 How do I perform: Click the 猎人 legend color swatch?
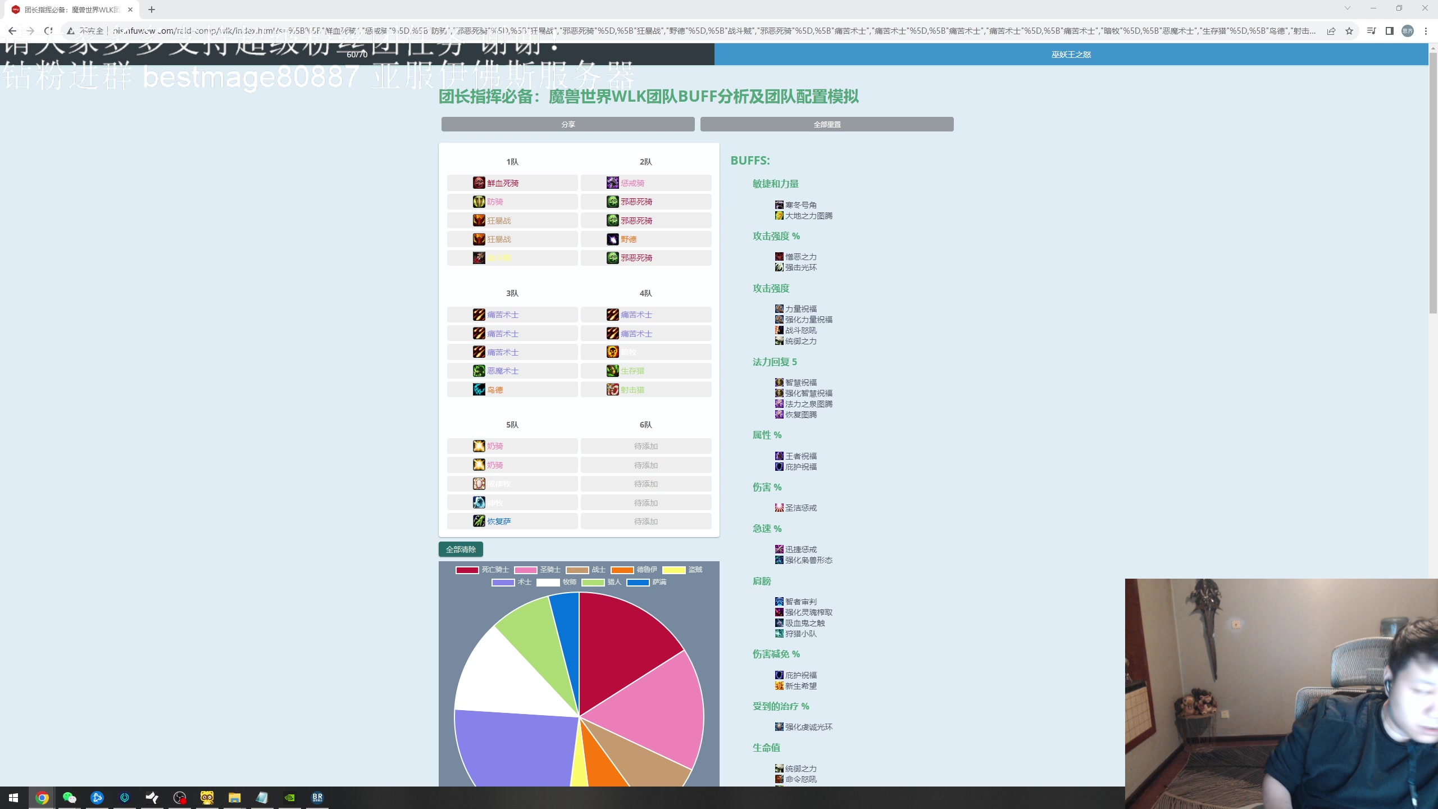[593, 582]
